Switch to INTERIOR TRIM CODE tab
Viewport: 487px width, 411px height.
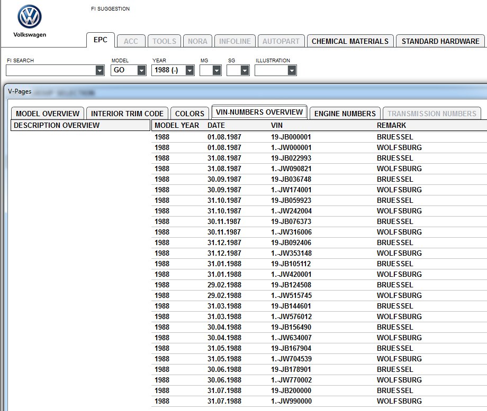127,114
